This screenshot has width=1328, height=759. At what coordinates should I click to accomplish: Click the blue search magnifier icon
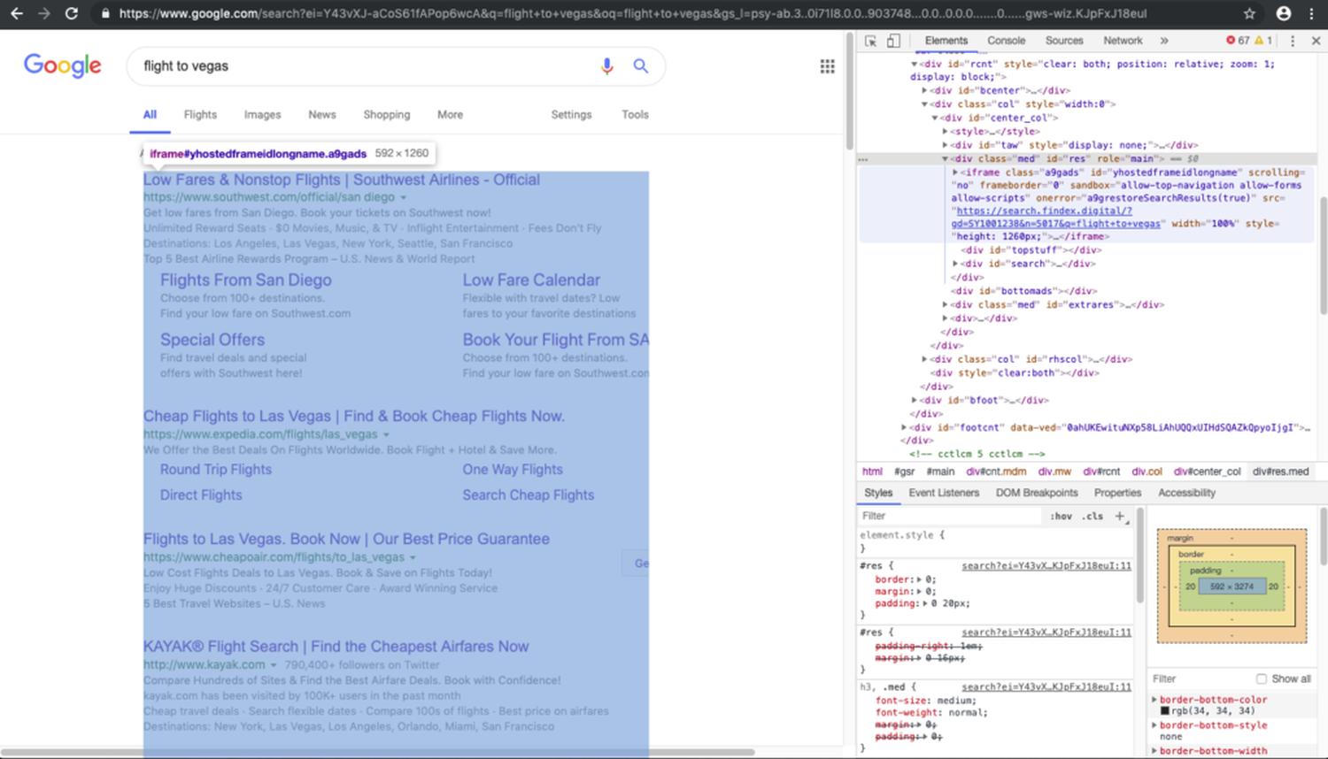pos(640,66)
